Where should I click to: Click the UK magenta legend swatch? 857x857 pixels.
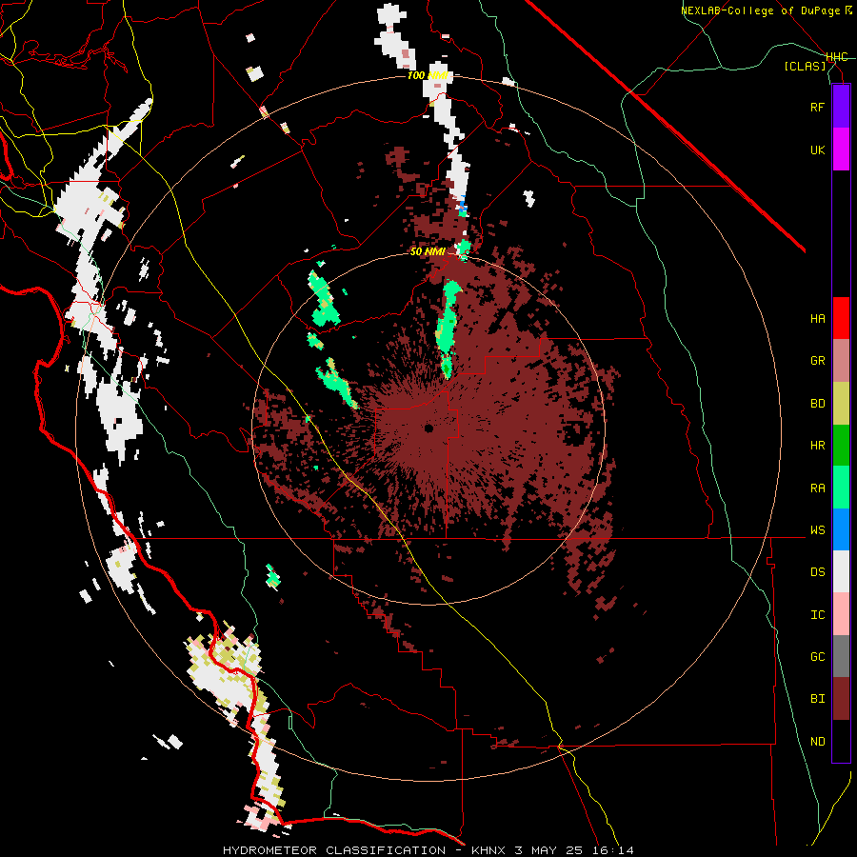841,149
